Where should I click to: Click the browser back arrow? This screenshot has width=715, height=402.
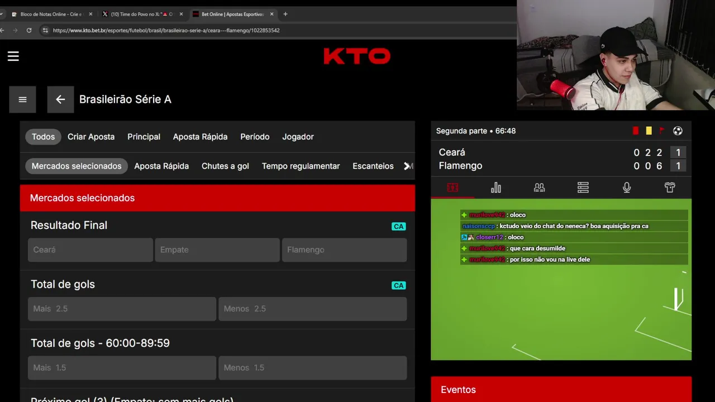pyautogui.click(x=3, y=30)
